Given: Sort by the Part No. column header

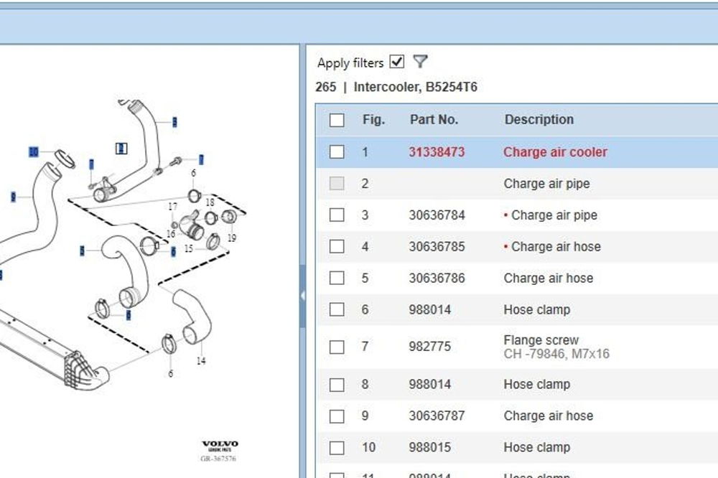Looking at the screenshot, I should 434,120.
